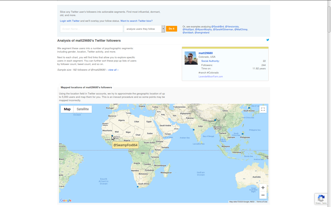Open the @Versionista example
Image resolution: width=331 pixels, height=207 pixels.
[x=232, y=27]
